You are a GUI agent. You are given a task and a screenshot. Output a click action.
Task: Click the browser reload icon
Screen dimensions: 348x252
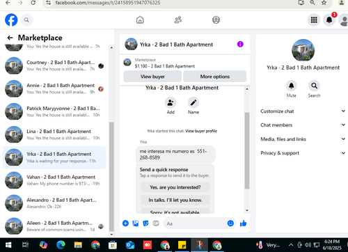pyautogui.click(x=33, y=3)
